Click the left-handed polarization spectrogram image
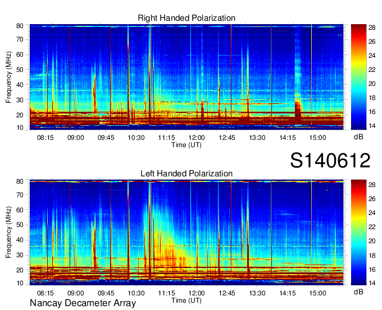 coord(187,233)
